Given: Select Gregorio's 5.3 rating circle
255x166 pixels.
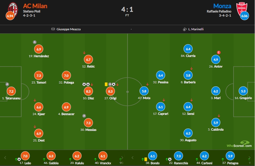Looking at the screenshot, I should pyautogui.click(x=243, y=91).
